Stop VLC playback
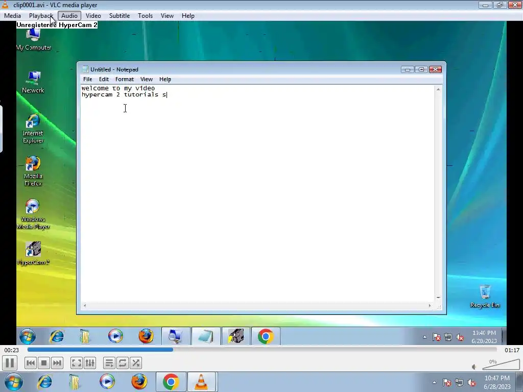523x392 pixels. coord(44,363)
